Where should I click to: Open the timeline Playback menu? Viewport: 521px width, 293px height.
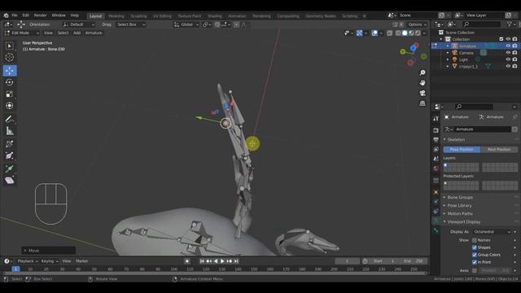point(27,261)
